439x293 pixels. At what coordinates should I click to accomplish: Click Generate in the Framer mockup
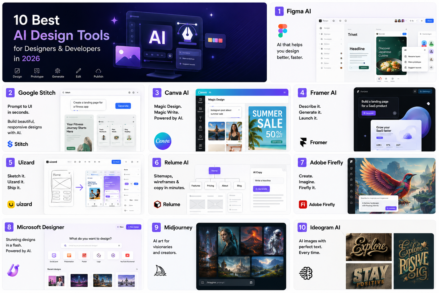click(x=368, y=113)
